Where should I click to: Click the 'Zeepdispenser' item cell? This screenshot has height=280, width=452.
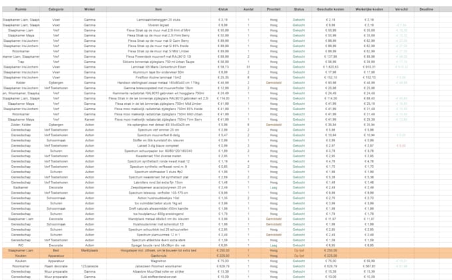pyautogui.click(x=158, y=187)
